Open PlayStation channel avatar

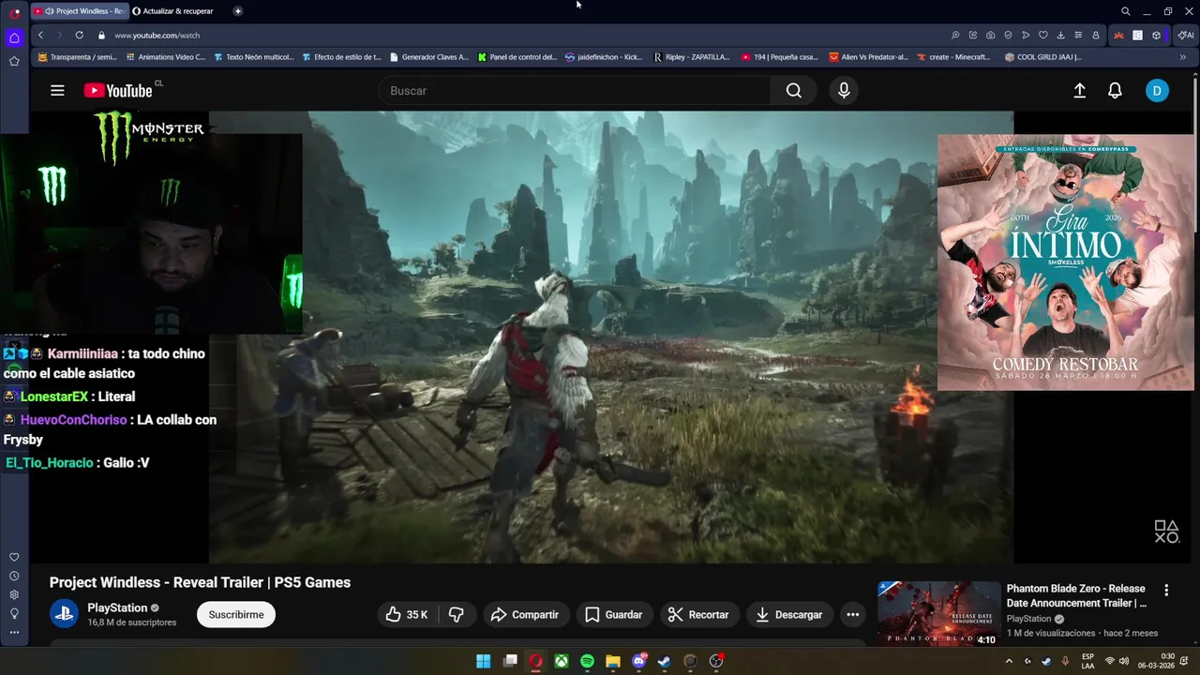tap(65, 615)
